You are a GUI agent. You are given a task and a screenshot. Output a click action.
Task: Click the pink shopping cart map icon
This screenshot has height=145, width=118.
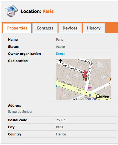pos(90,88)
